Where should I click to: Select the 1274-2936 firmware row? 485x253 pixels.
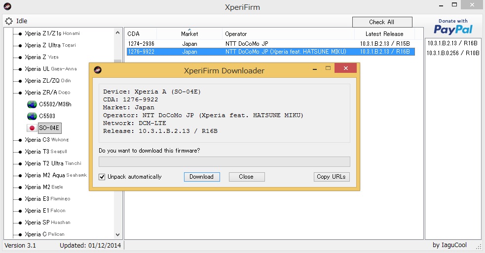coord(271,44)
